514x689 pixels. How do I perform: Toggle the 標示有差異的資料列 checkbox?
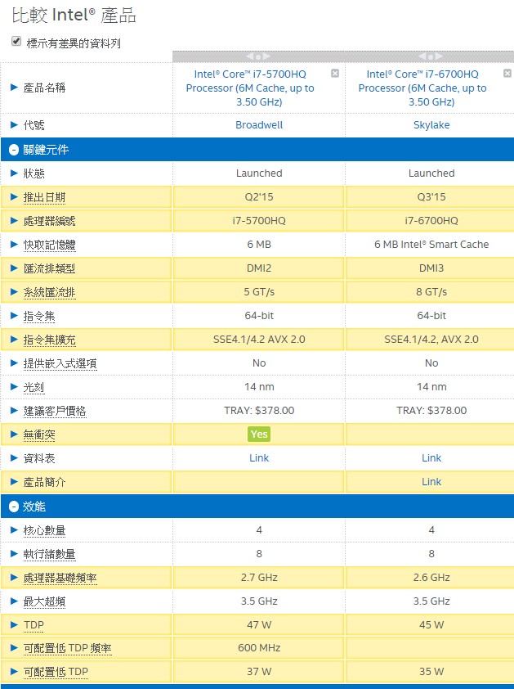point(16,41)
